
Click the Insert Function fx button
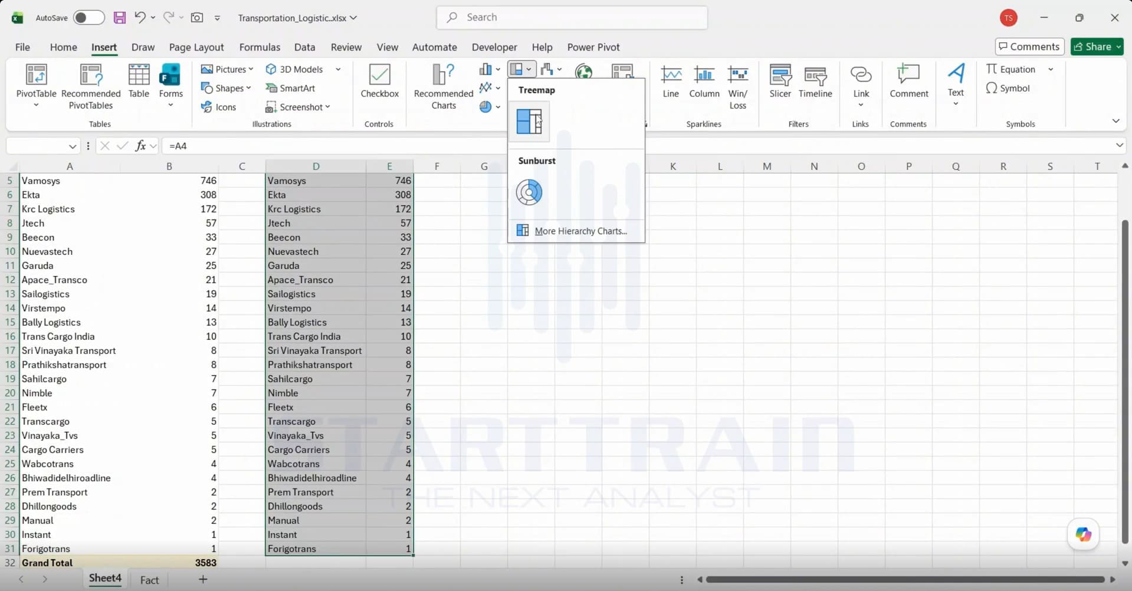coord(140,146)
